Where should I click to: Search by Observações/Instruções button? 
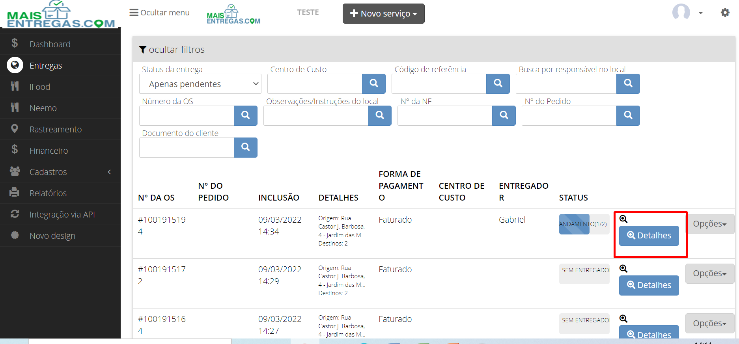(380, 115)
